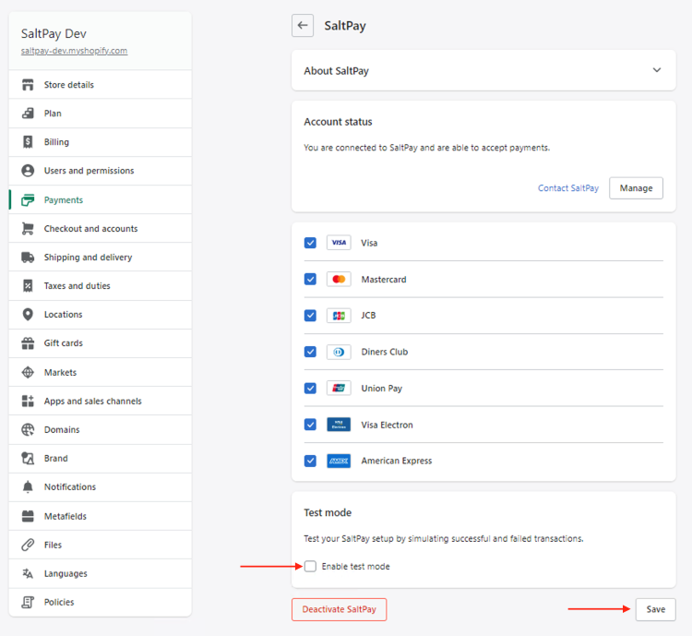The height and width of the screenshot is (636, 692).
Task: Open Shipping and delivery settings
Action: (101, 257)
